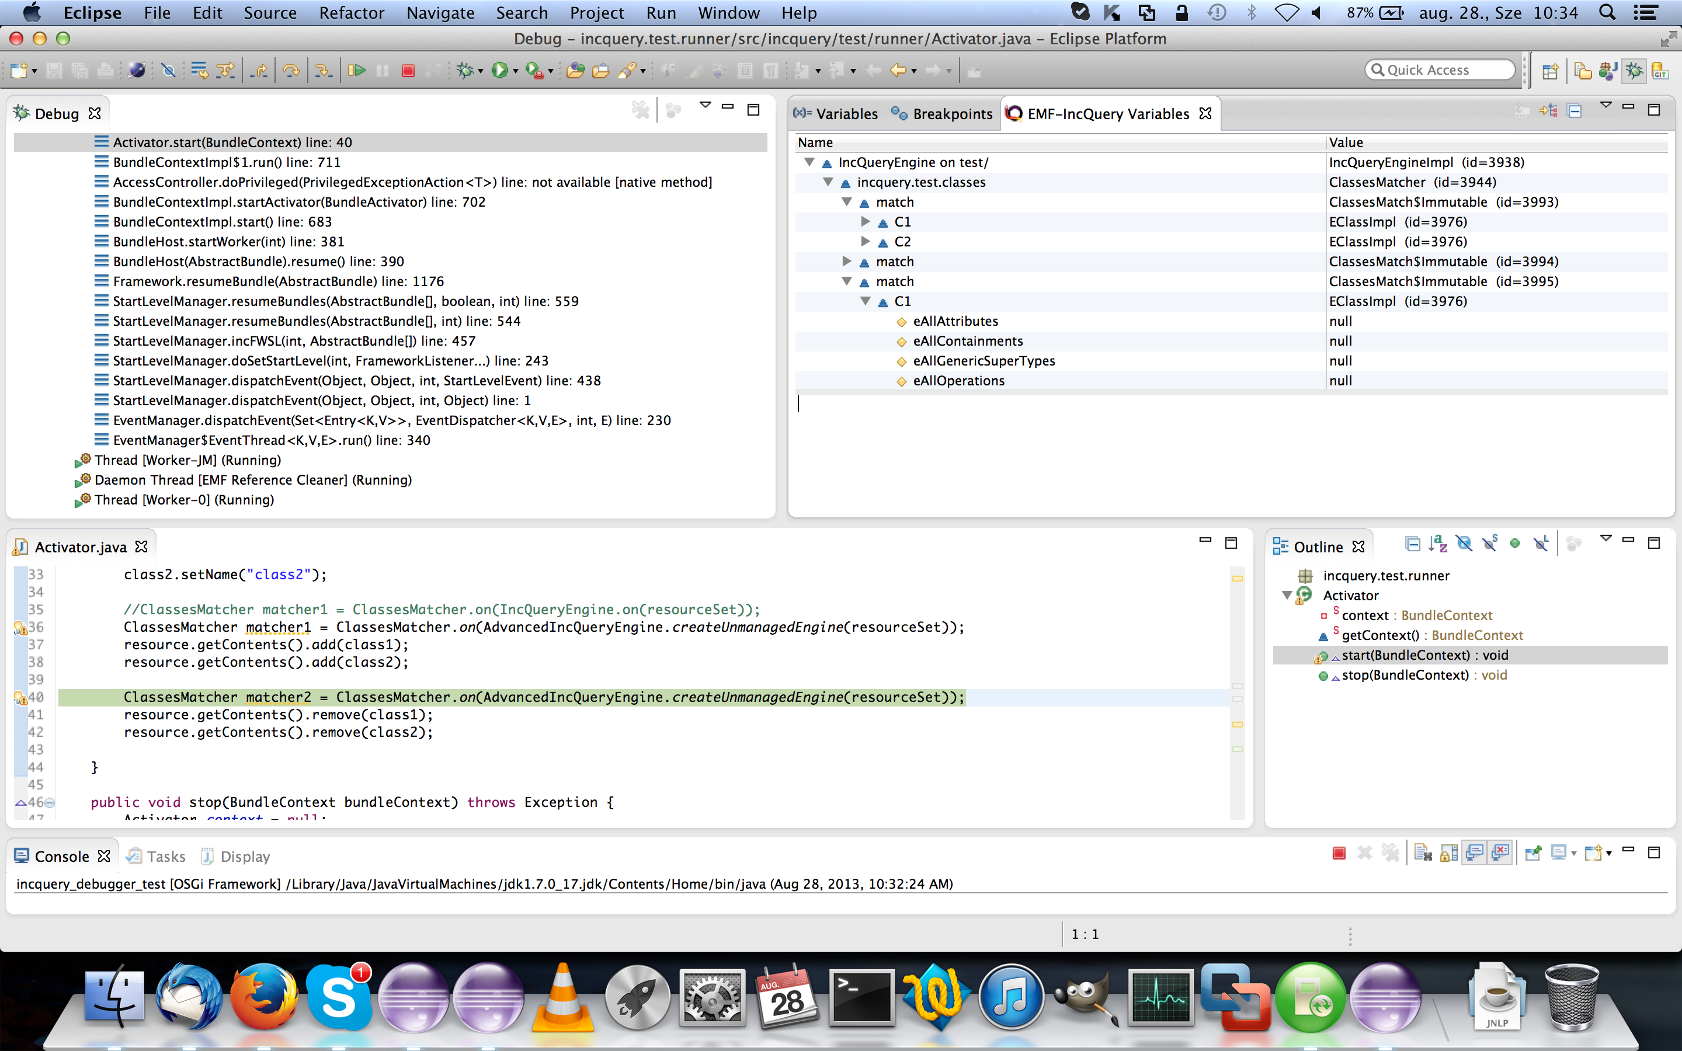Sort Outline members alphabetically
This screenshot has height=1051, width=1682.
pos(1437,544)
